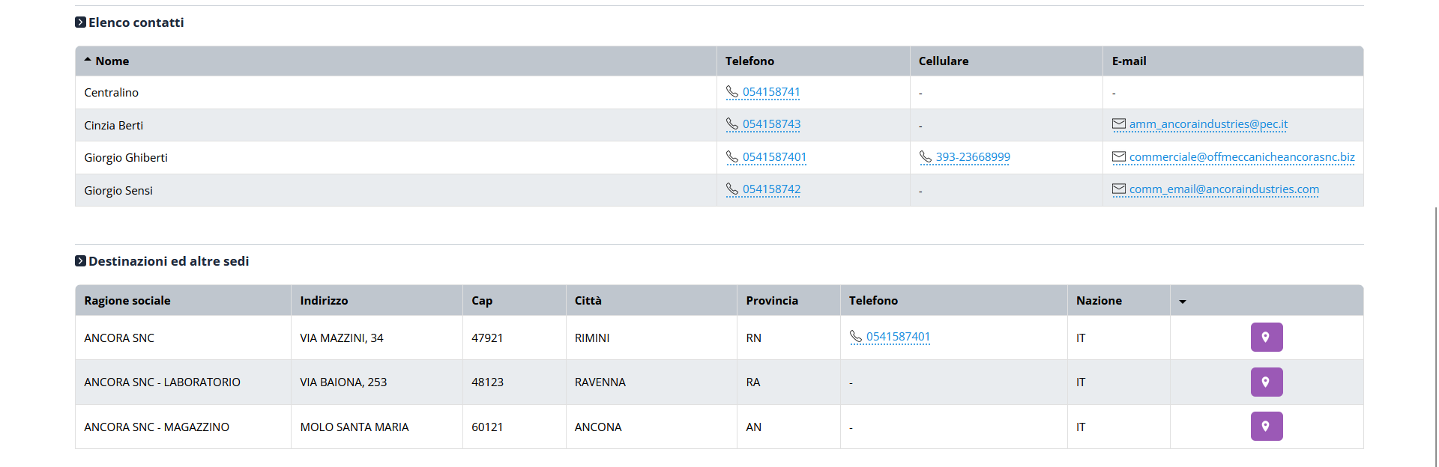The image size is (1439, 467).
Task: Open map pin for ANCORA SNC - MAGAZZINO
Action: coord(1266,427)
